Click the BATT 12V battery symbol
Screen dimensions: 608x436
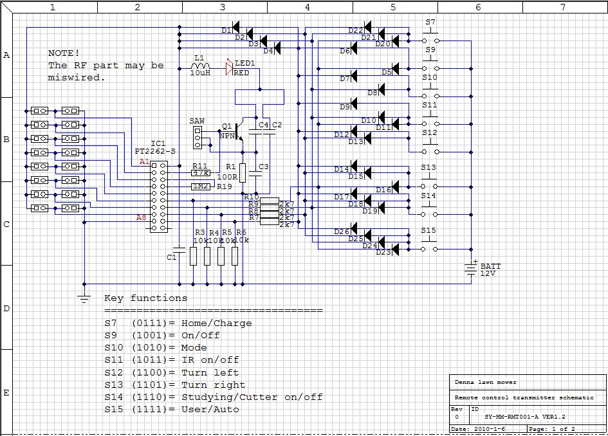click(x=471, y=269)
